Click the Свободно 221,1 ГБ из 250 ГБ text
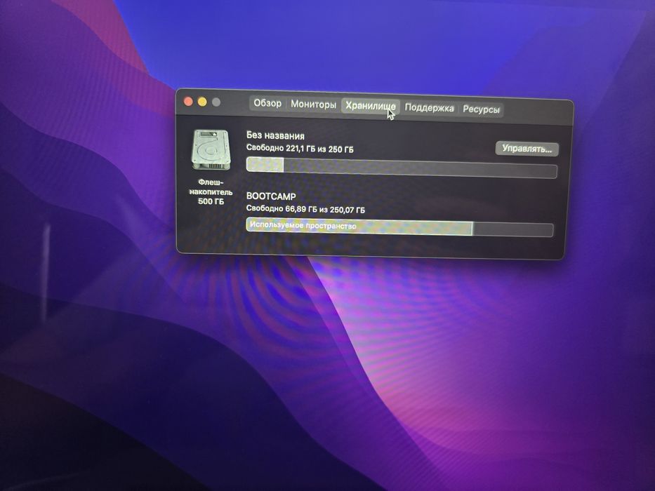This screenshot has height=491, width=655. [300, 149]
